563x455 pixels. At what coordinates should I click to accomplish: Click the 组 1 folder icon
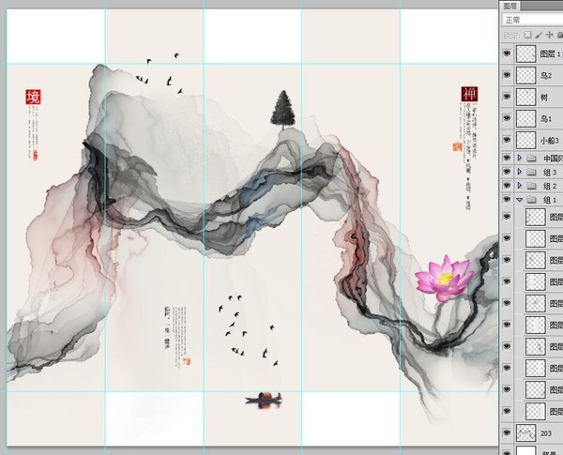[x=532, y=200]
